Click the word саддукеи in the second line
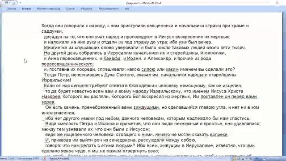This screenshot has width=286, height=161. click(52, 31)
